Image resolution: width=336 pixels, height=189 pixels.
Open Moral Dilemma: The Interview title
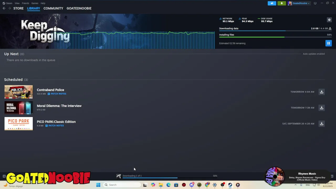pos(59,106)
